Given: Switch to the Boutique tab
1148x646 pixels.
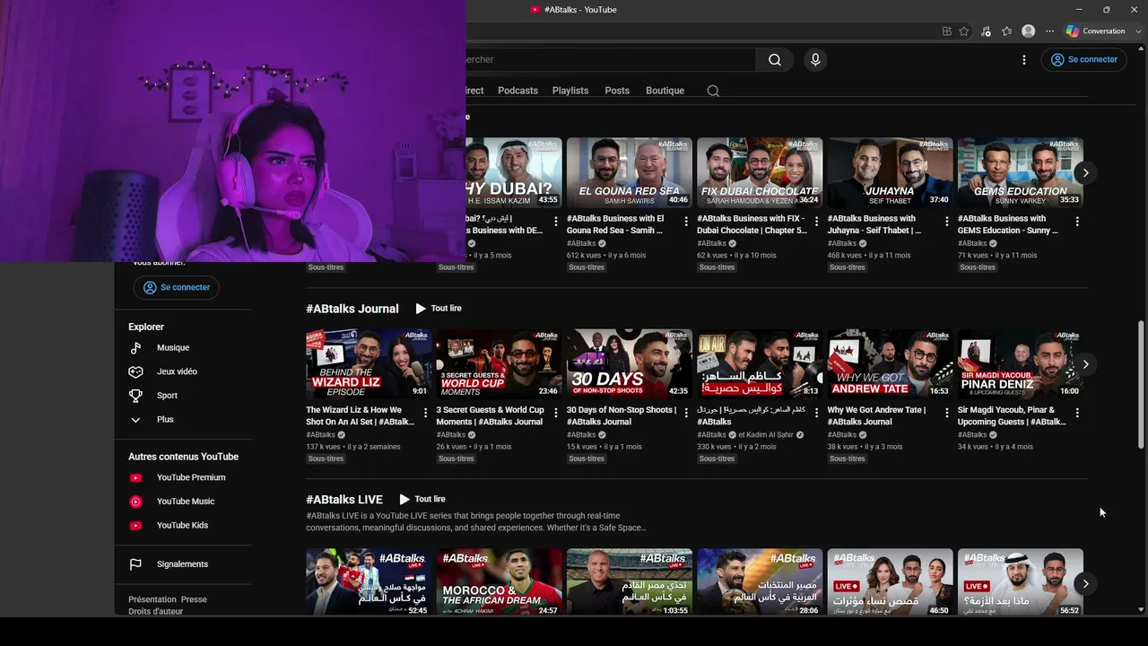Looking at the screenshot, I should pyautogui.click(x=665, y=91).
